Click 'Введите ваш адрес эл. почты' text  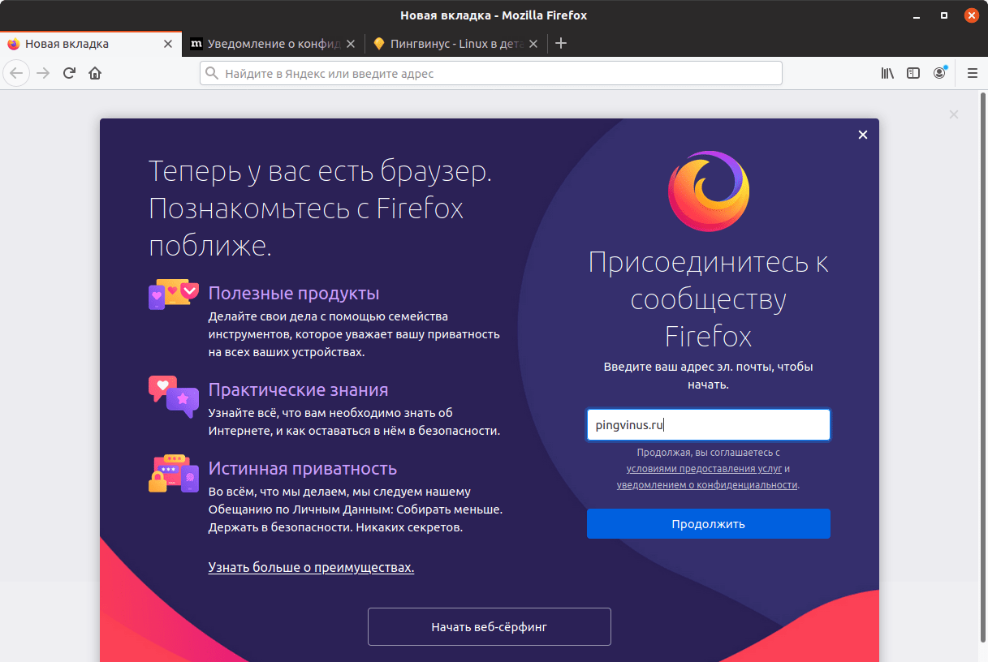(709, 376)
